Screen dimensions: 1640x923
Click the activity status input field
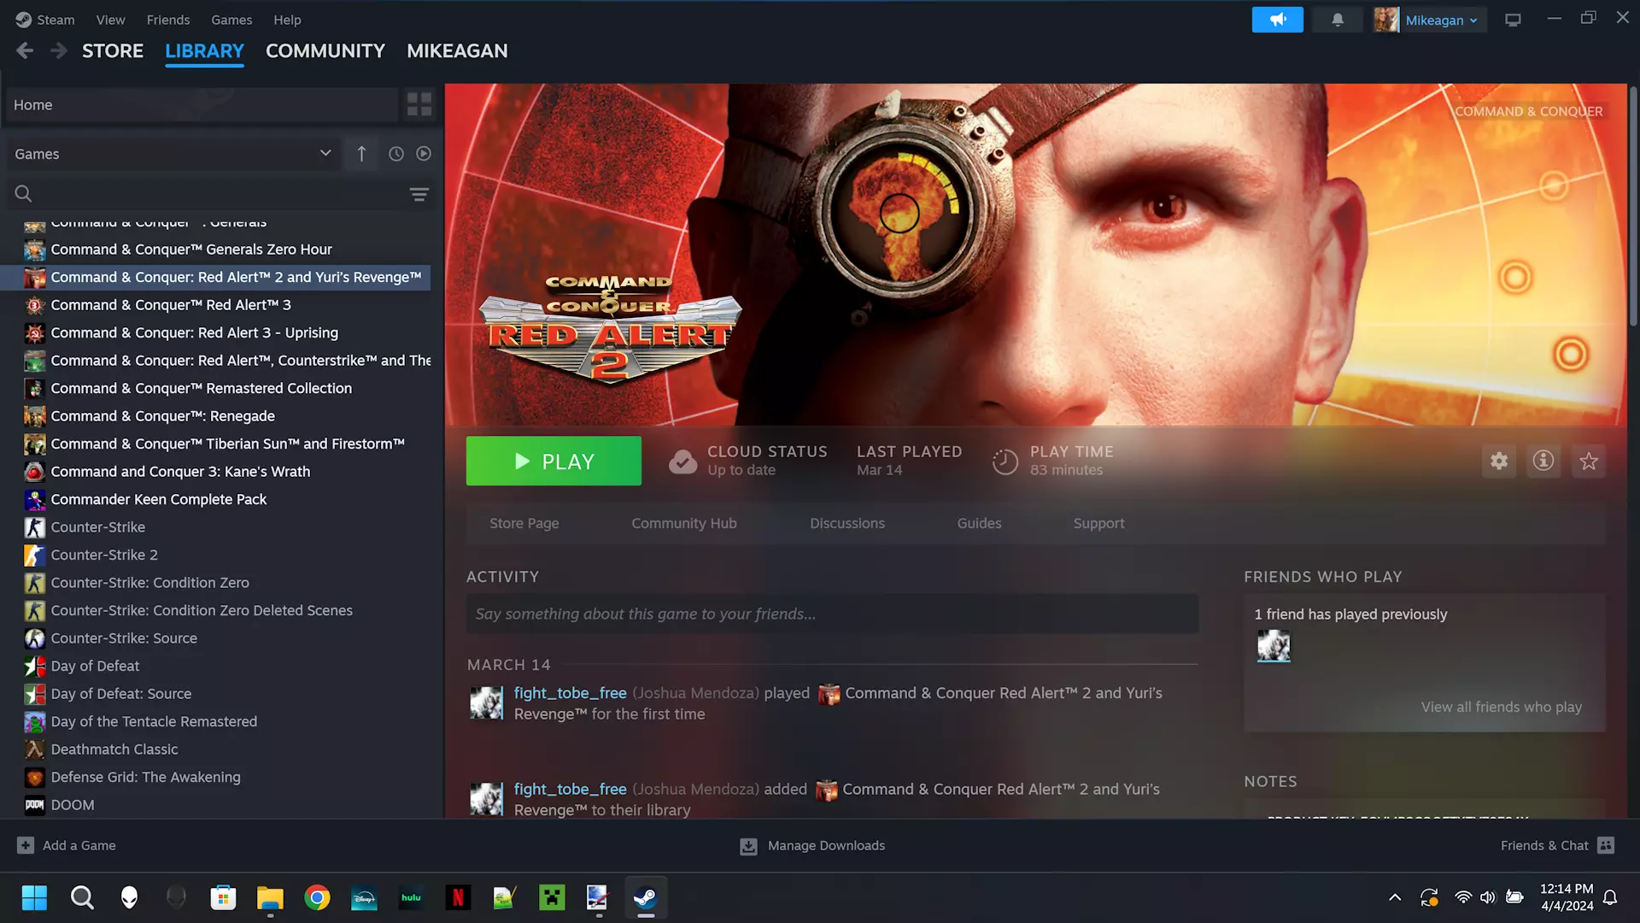click(832, 614)
